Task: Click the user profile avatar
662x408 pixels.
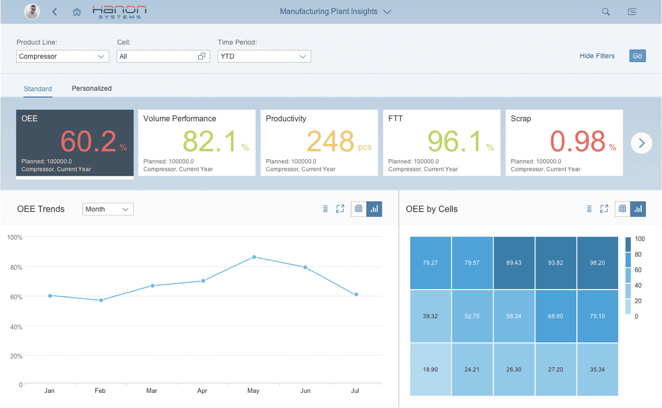Action: click(x=32, y=11)
